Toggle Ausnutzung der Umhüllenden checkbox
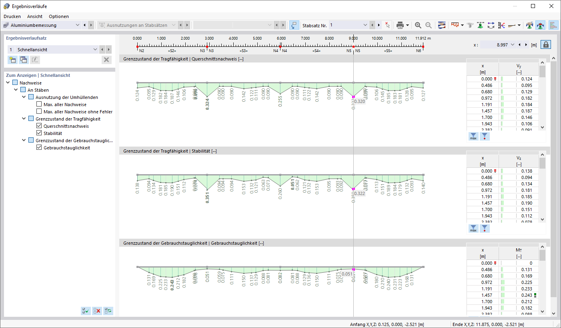This screenshot has width=561, height=328. click(x=31, y=97)
